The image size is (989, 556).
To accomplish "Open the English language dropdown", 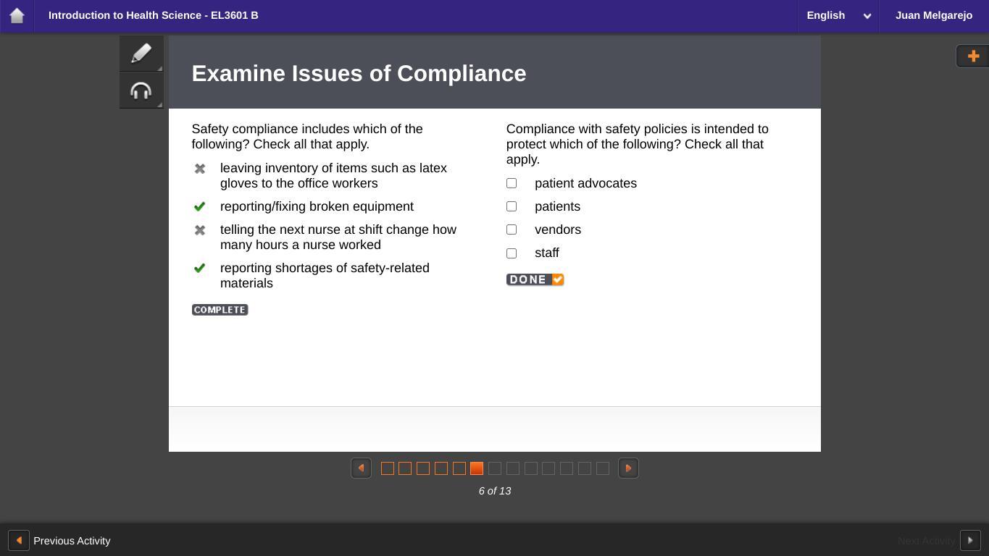I will (826, 15).
